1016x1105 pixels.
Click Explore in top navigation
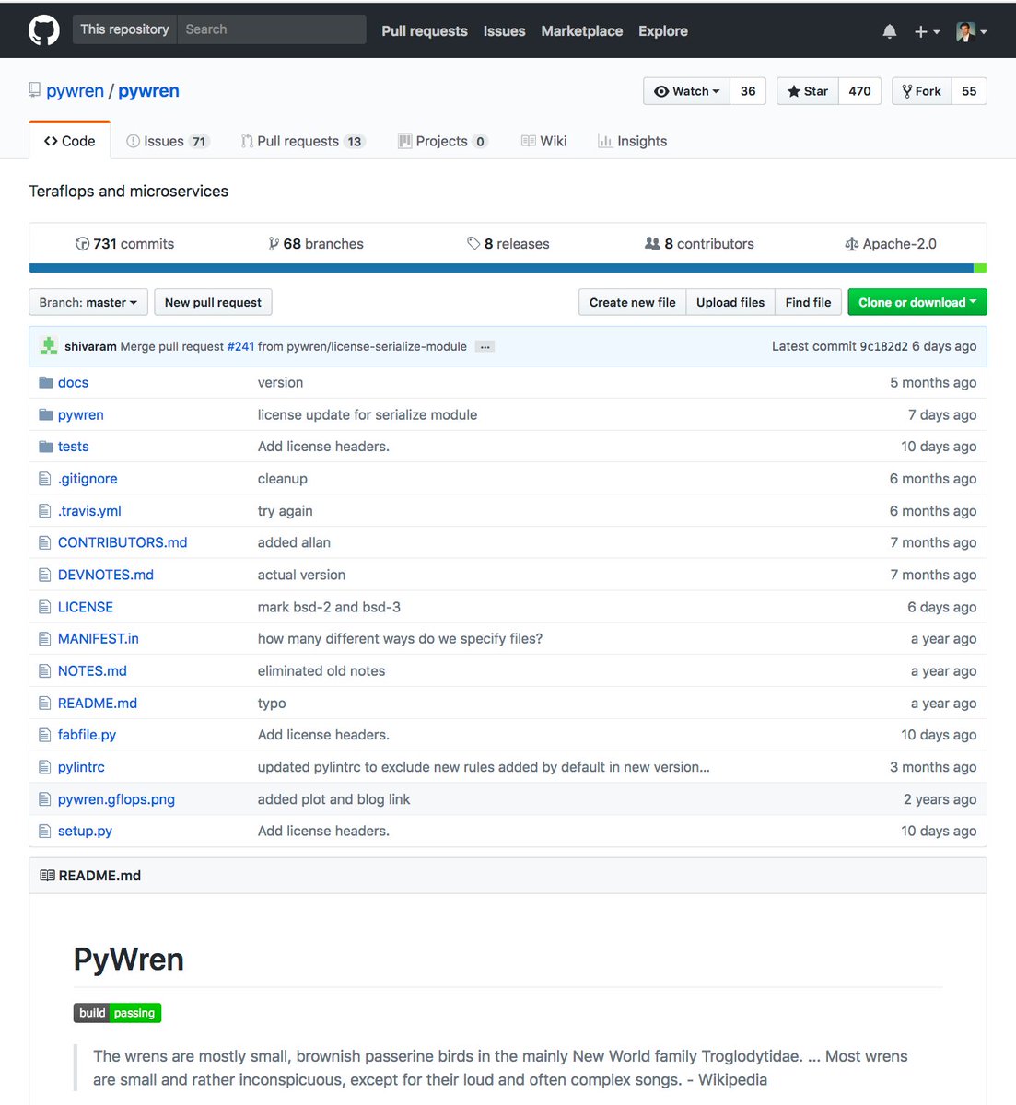(x=663, y=31)
